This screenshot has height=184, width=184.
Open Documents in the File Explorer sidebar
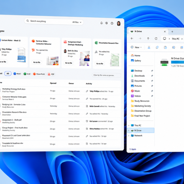[x=138, y=81]
